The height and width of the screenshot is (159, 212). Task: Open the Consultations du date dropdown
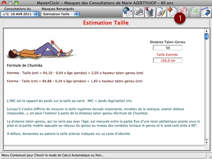tap(20, 14)
